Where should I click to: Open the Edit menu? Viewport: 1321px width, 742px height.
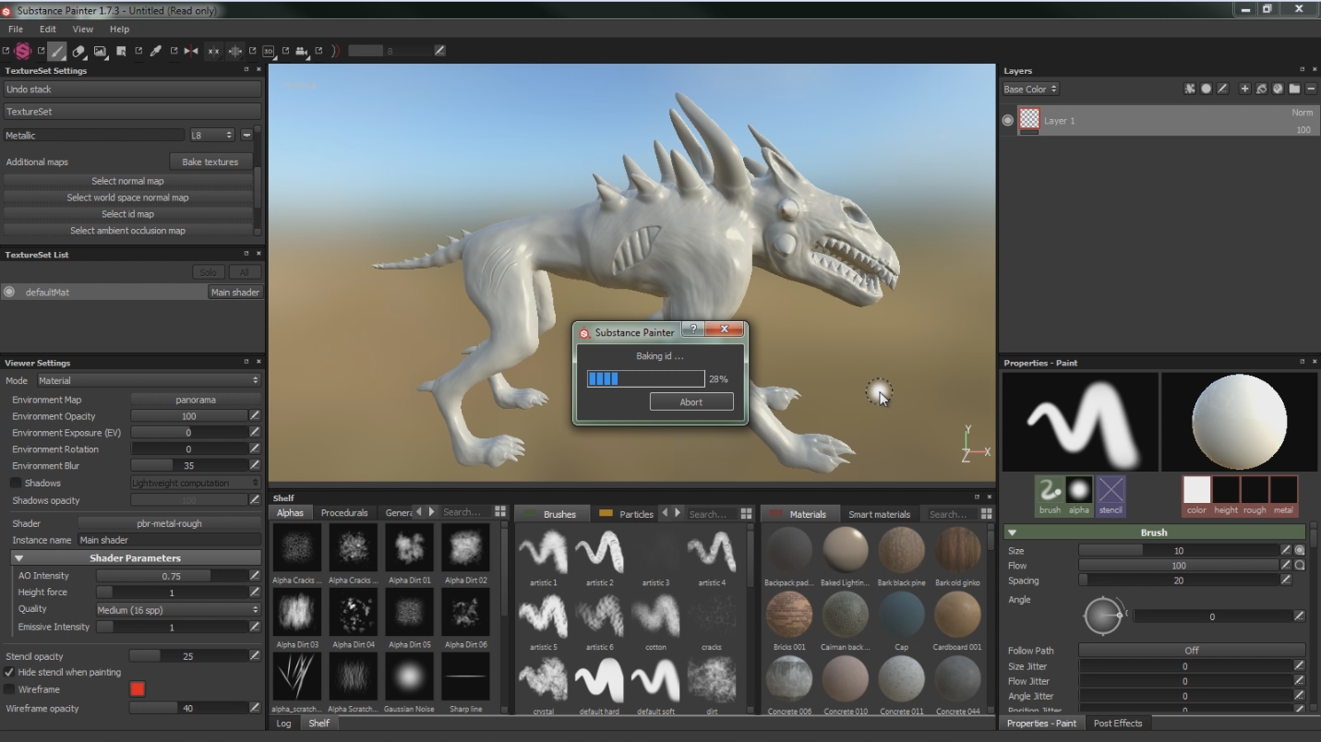[47, 30]
